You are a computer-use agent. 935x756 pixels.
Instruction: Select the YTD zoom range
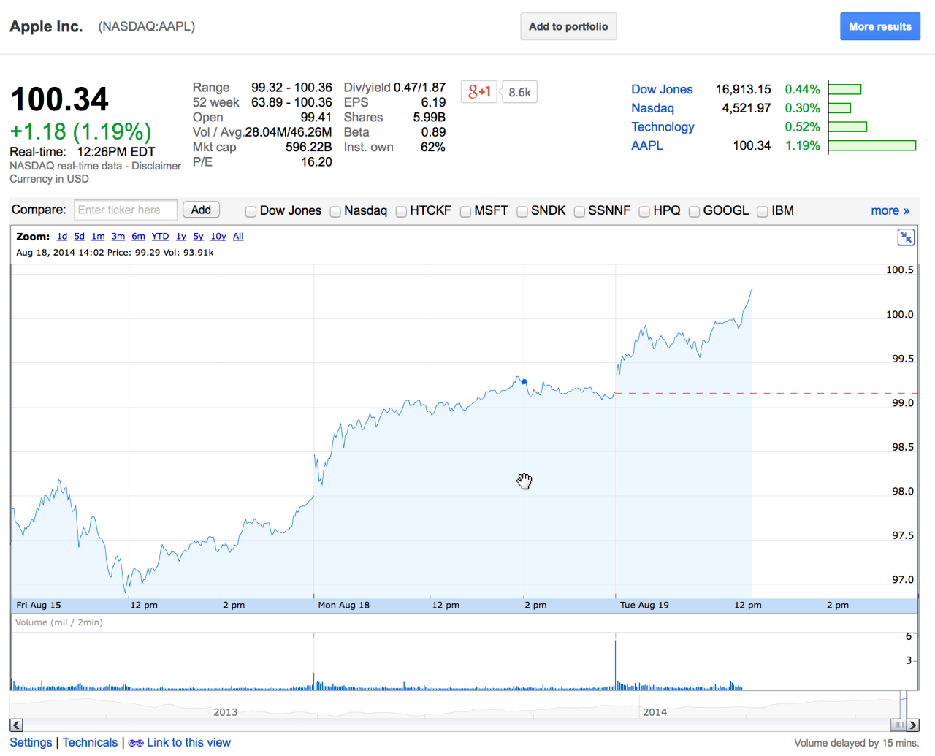coord(160,236)
